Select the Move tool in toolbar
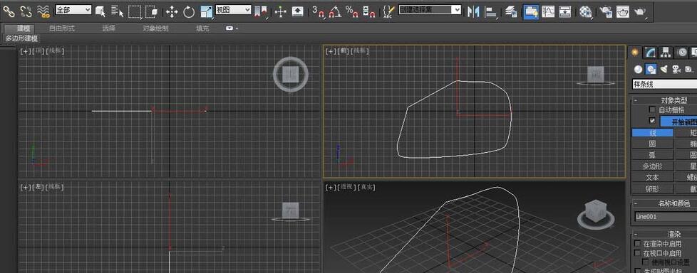 (172, 11)
